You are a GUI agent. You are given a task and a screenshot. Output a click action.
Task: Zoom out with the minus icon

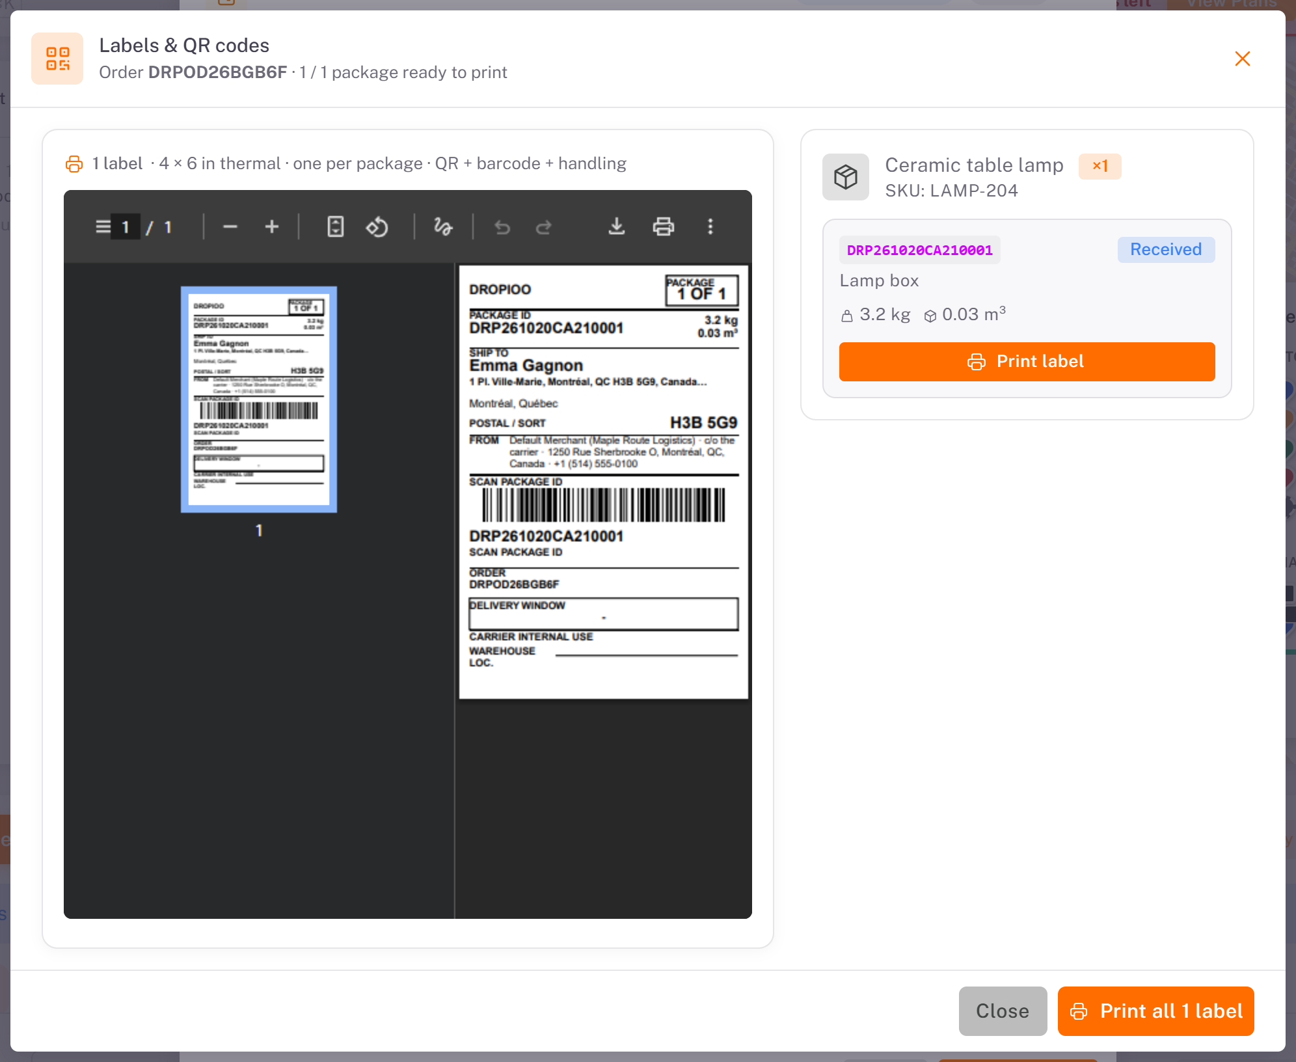230,227
